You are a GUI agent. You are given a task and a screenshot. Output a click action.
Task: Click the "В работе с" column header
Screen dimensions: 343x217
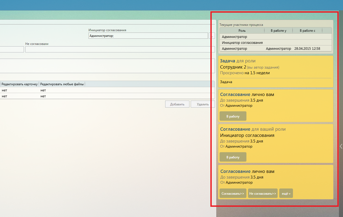coord(307,31)
